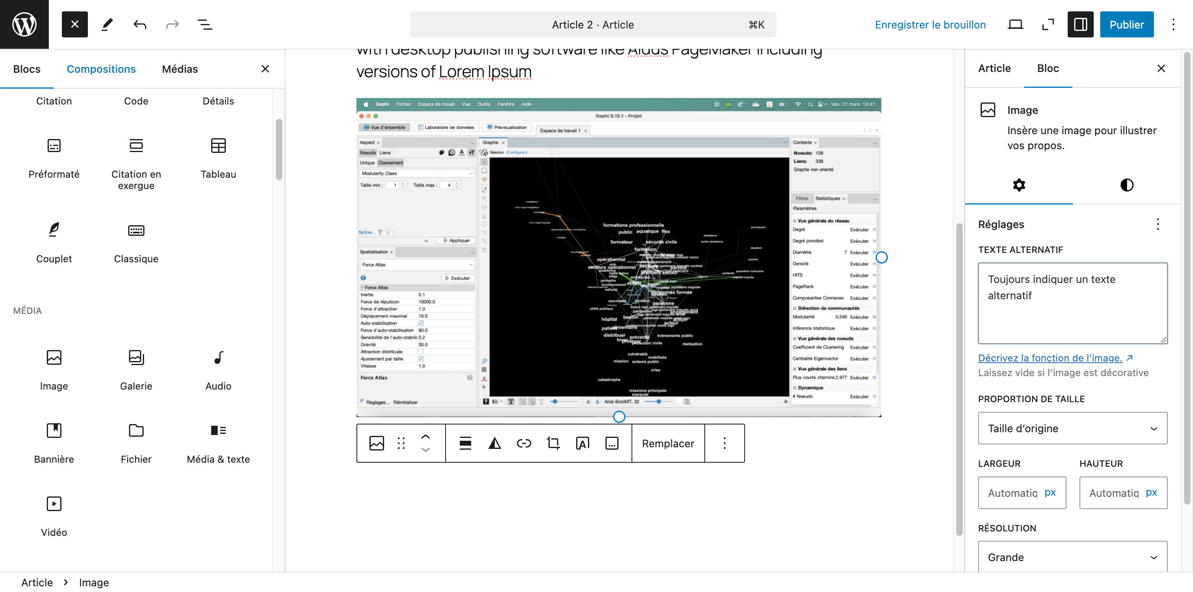The image size is (1193, 592).
Task: Open the Styles half-circle tab
Action: tap(1126, 185)
